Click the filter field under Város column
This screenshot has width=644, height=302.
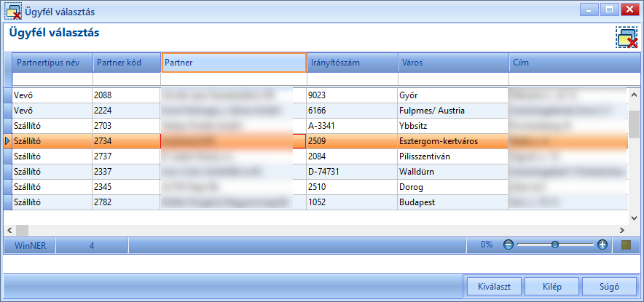453,79
